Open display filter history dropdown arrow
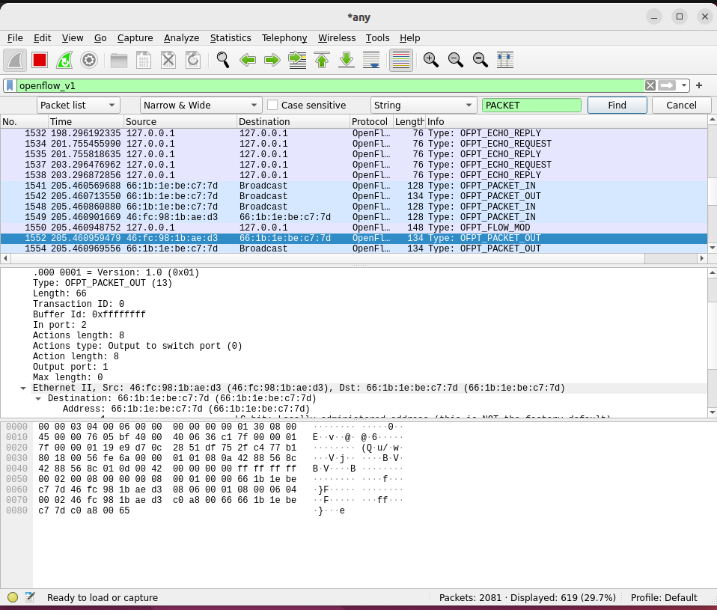This screenshot has width=717, height=610. [683, 85]
